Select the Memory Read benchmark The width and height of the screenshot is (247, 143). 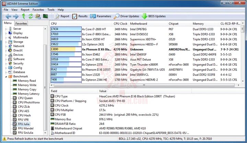pos(27,81)
